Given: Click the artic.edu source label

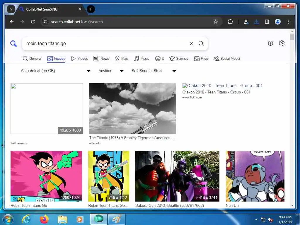Looking at the screenshot, I should coord(95,143).
